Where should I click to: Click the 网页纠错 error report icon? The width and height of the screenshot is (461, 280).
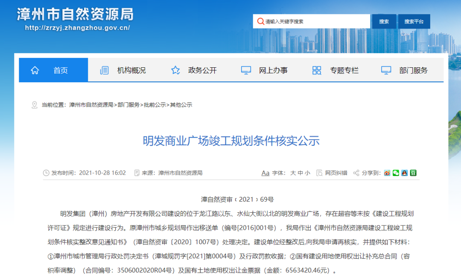coord(319,173)
